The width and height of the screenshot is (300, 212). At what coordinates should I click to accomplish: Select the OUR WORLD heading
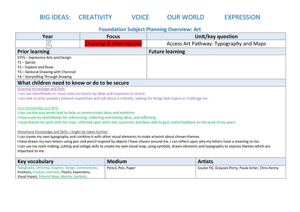[186, 17]
